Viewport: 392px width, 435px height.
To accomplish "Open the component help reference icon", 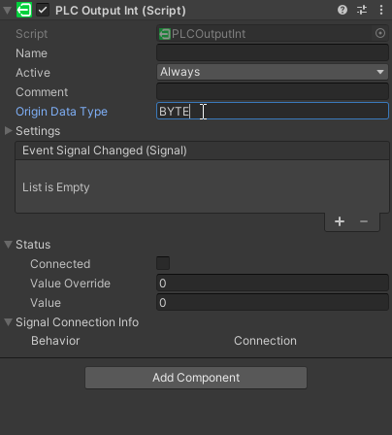I will click(x=343, y=10).
